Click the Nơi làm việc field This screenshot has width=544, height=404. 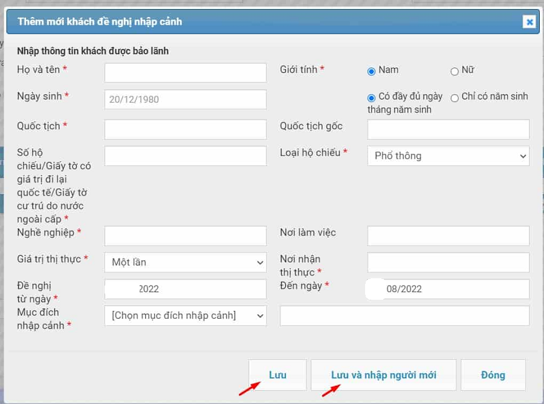448,236
